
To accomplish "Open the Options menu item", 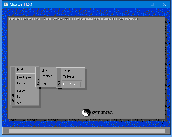I will coord(21,91).
